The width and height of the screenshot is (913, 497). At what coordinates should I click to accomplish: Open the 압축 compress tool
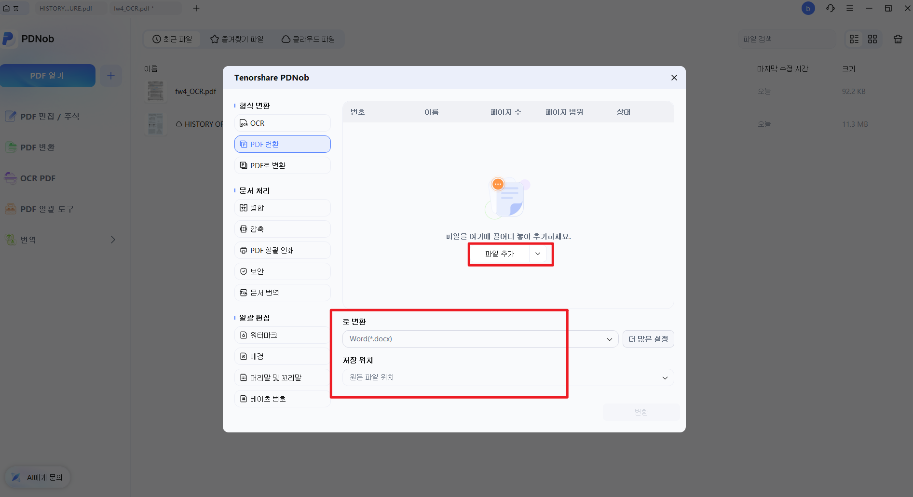click(x=282, y=229)
